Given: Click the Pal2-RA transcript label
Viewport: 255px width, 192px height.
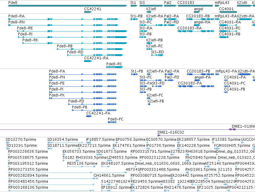Looking at the screenshot, I should [x=172, y=16].
